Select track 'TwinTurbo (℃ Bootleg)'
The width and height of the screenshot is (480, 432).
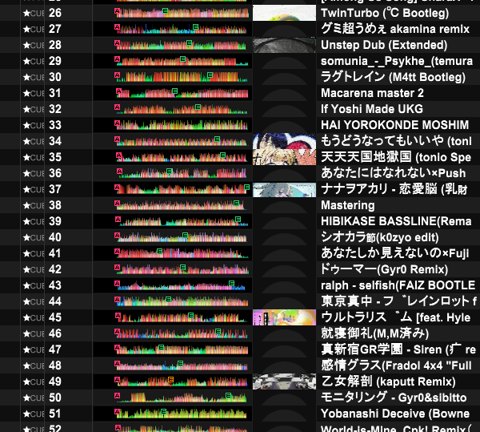[x=385, y=13]
